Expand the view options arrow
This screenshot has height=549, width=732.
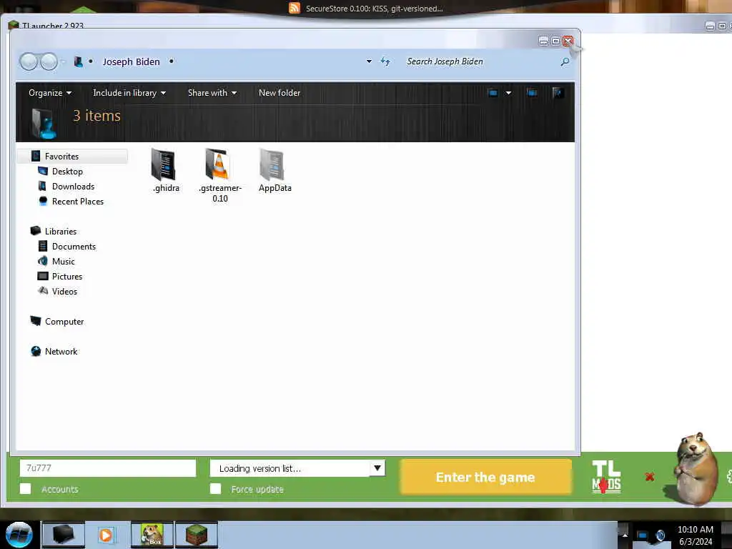tap(508, 93)
